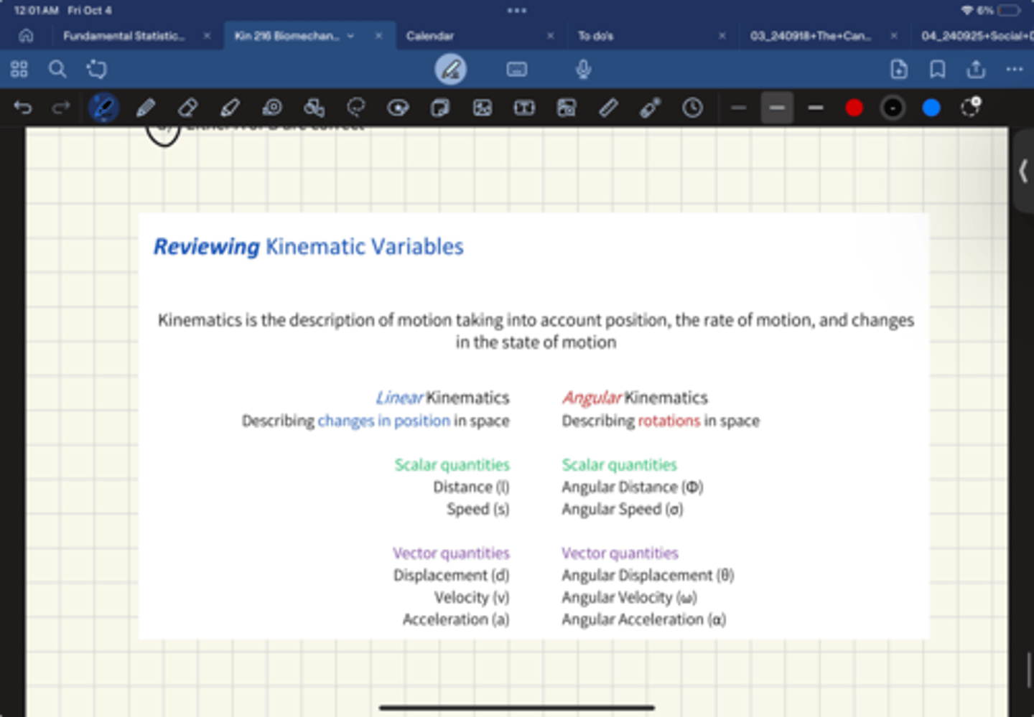Undo the last action

(23, 108)
